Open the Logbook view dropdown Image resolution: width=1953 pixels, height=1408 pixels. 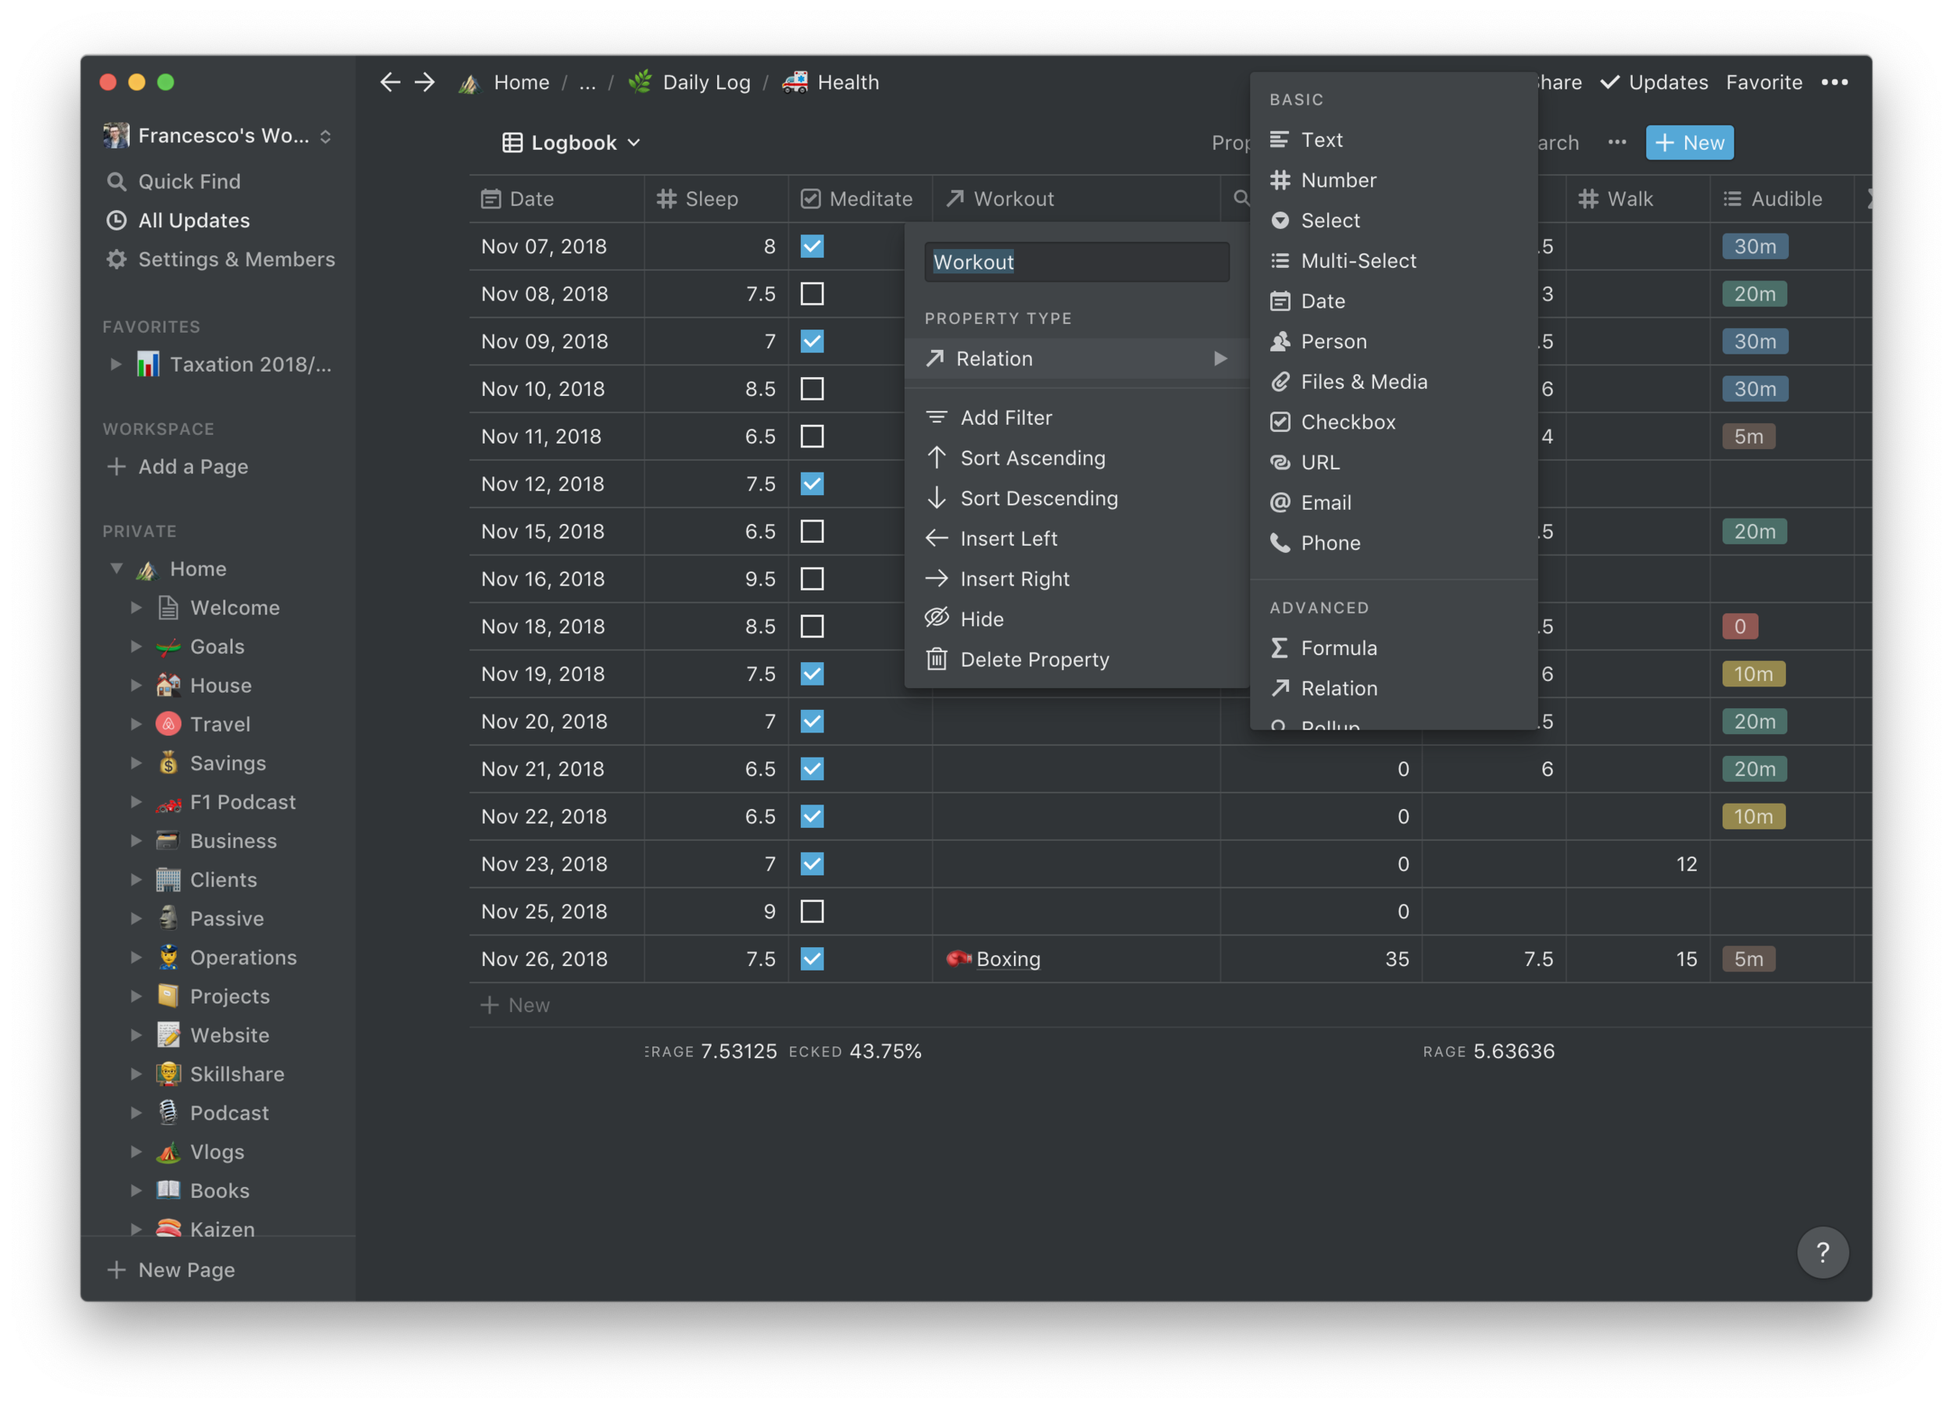click(572, 142)
